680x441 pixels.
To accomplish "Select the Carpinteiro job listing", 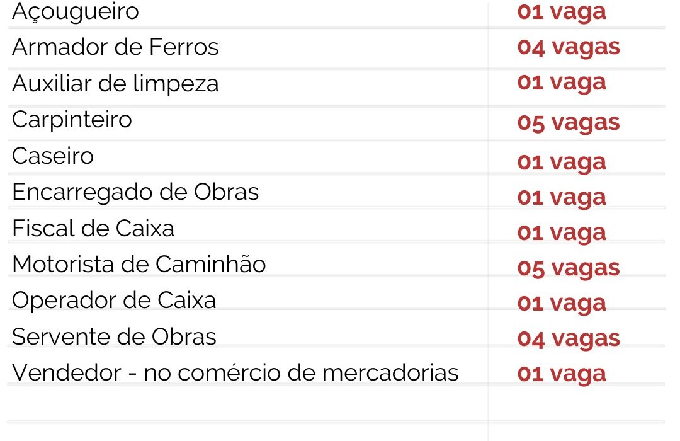I will coord(72,119).
